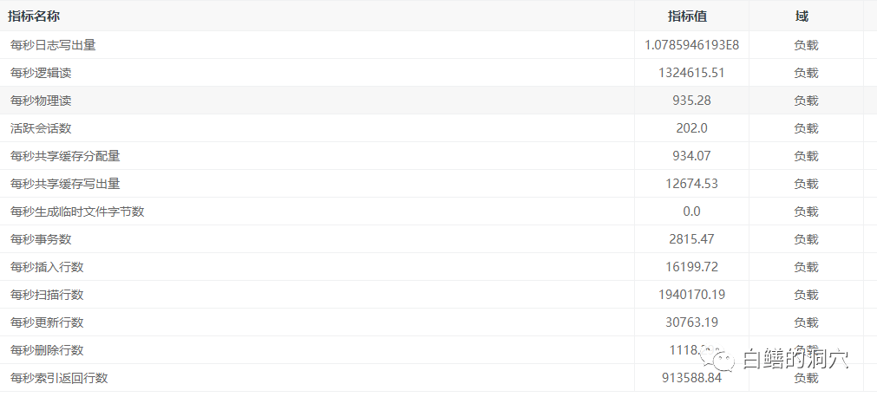Select the 每秒扫描行数 row label
Screen dimensions: 877x397
click(47, 295)
